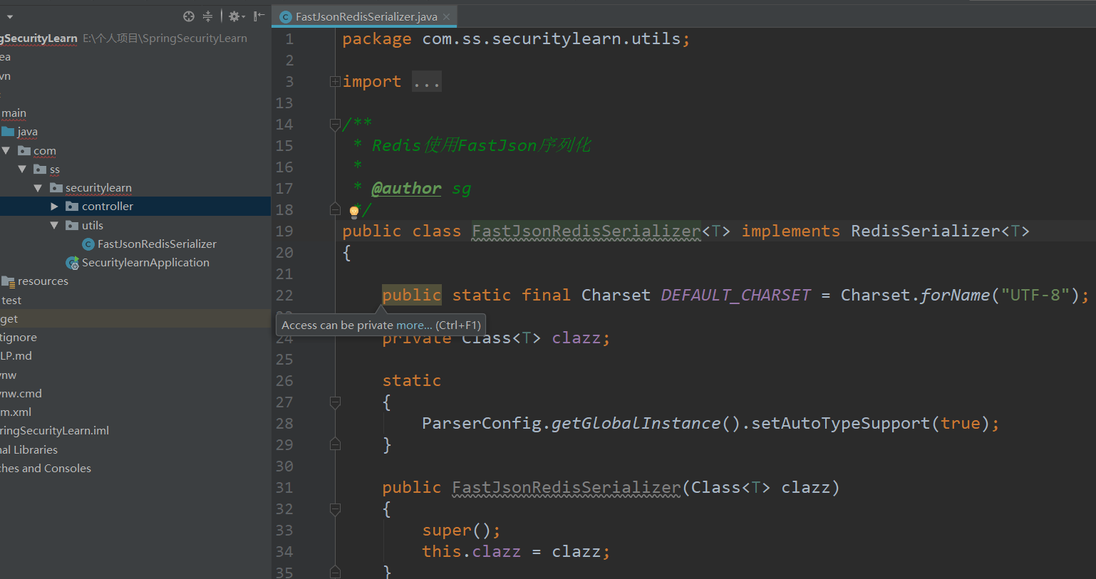The width and height of the screenshot is (1096, 579).
Task: Click the highlighted 'public' keyword on line 22
Action: (x=412, y=295)
